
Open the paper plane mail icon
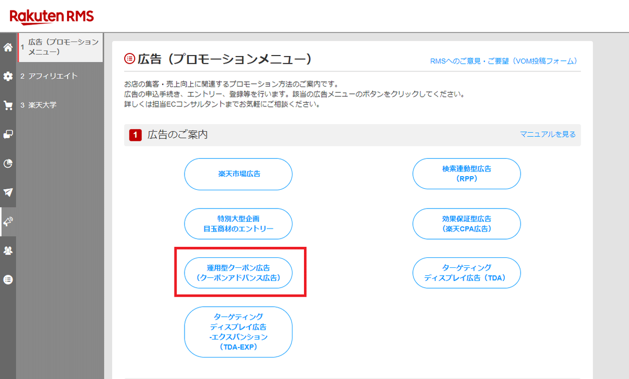tap(8, 192)
